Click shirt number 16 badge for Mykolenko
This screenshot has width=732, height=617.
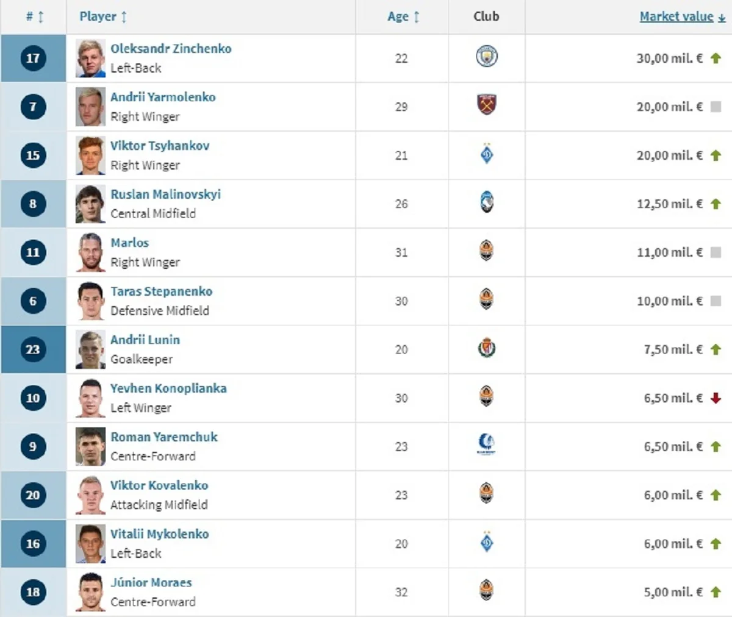33,543
